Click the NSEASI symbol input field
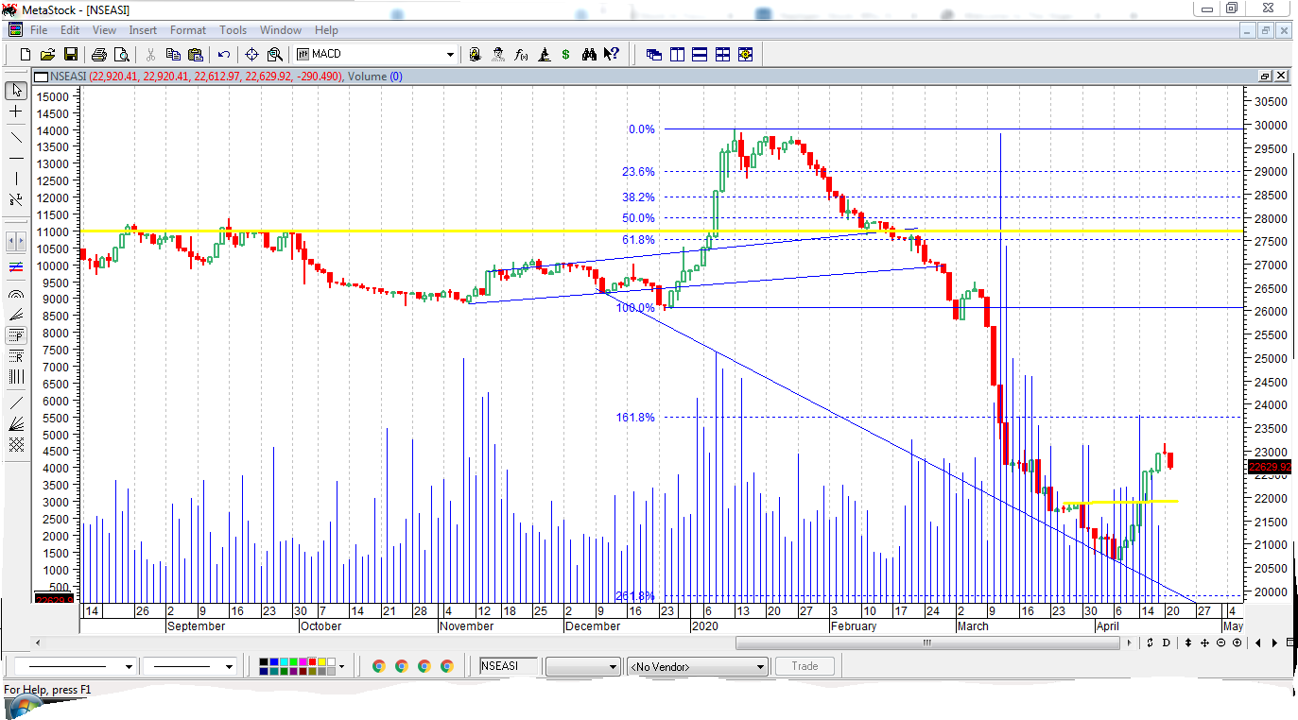Viewport: 1298px width, 720px height. point(509,666)
